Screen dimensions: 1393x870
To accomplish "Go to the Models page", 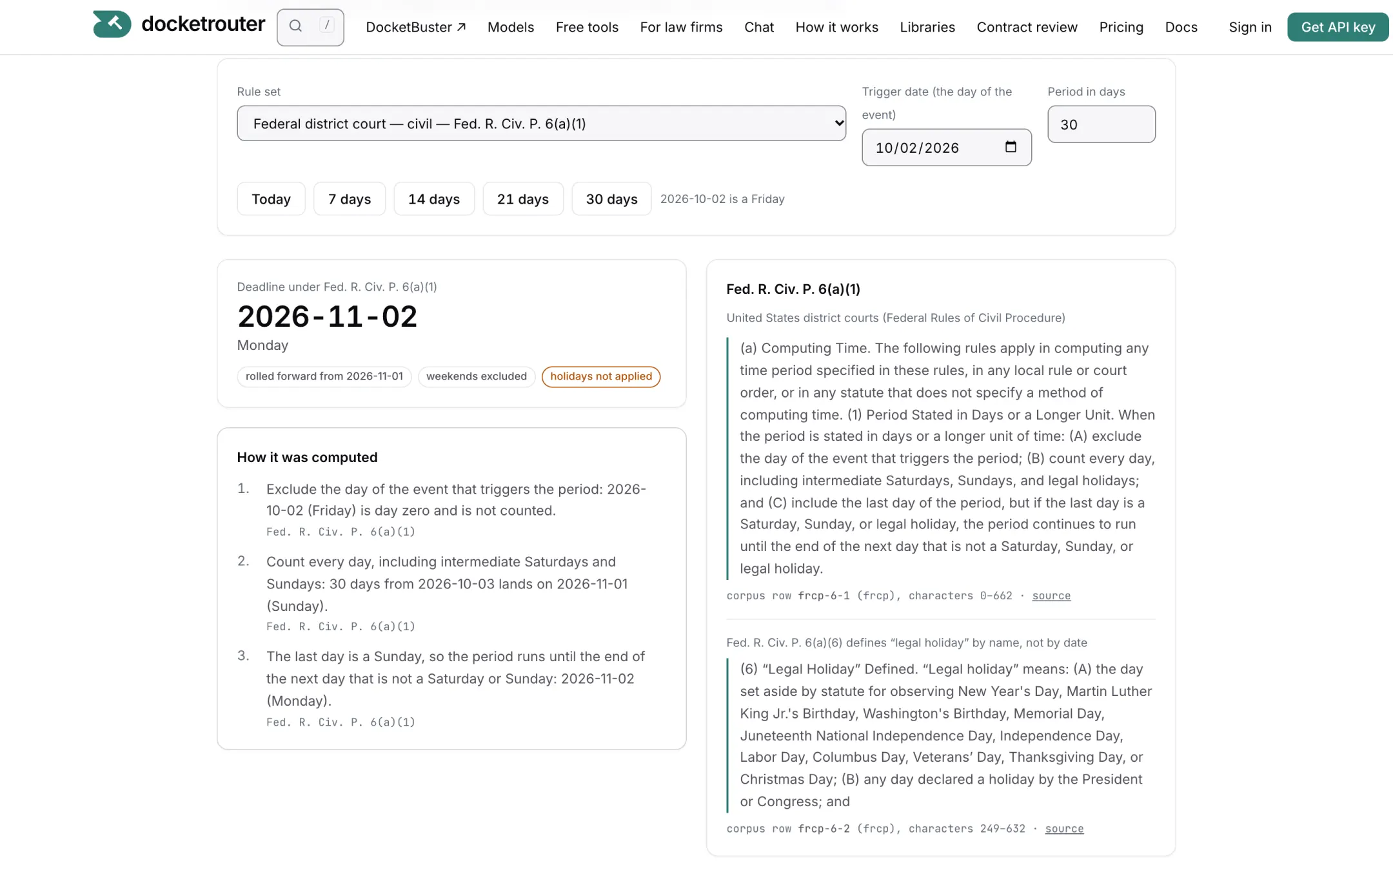I will coord(511,27).
